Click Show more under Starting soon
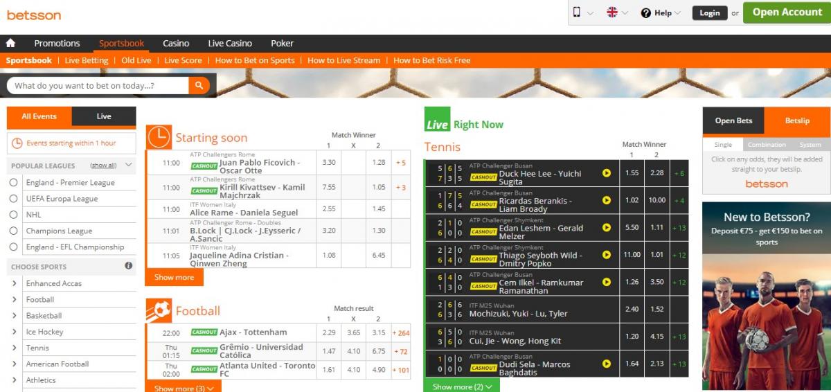The image size is (831, 392). tap(175, 277)
